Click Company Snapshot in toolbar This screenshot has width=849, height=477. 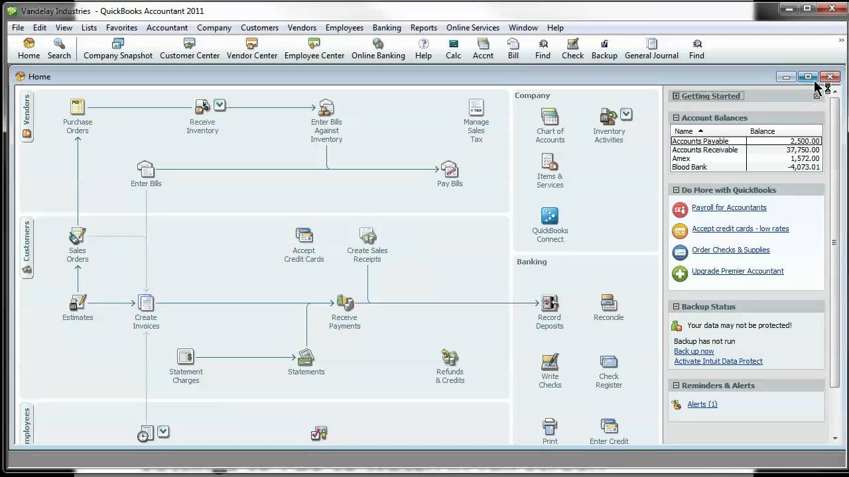118,49
